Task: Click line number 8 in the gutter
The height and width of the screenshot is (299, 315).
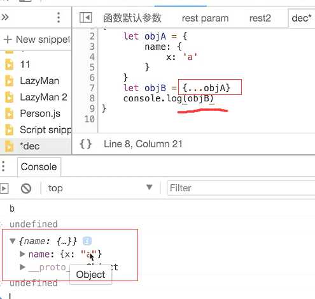Action: coord(92,98)
